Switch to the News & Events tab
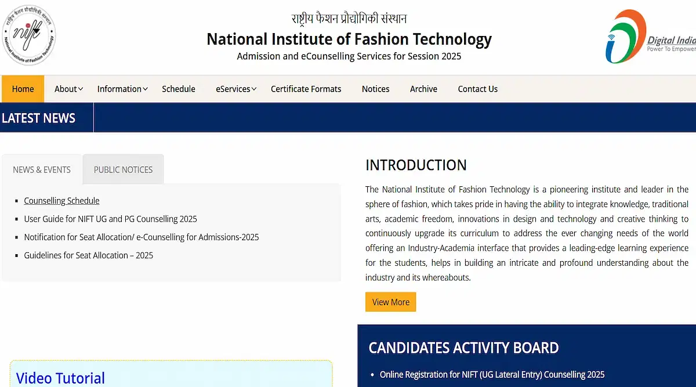The height and width of the screenshot is (387, 696). click(x=42, y=169)
